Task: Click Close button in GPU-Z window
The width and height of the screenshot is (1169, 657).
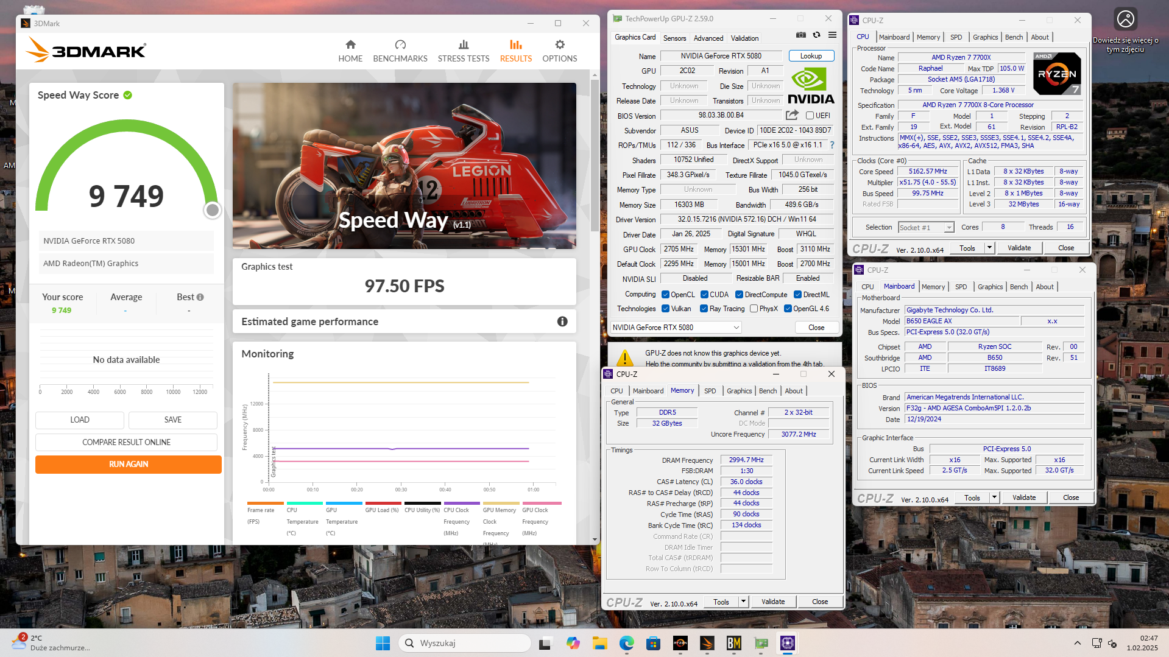Action: (816, 328)
